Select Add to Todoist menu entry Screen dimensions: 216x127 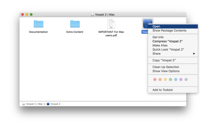click(x=173, y=90)
